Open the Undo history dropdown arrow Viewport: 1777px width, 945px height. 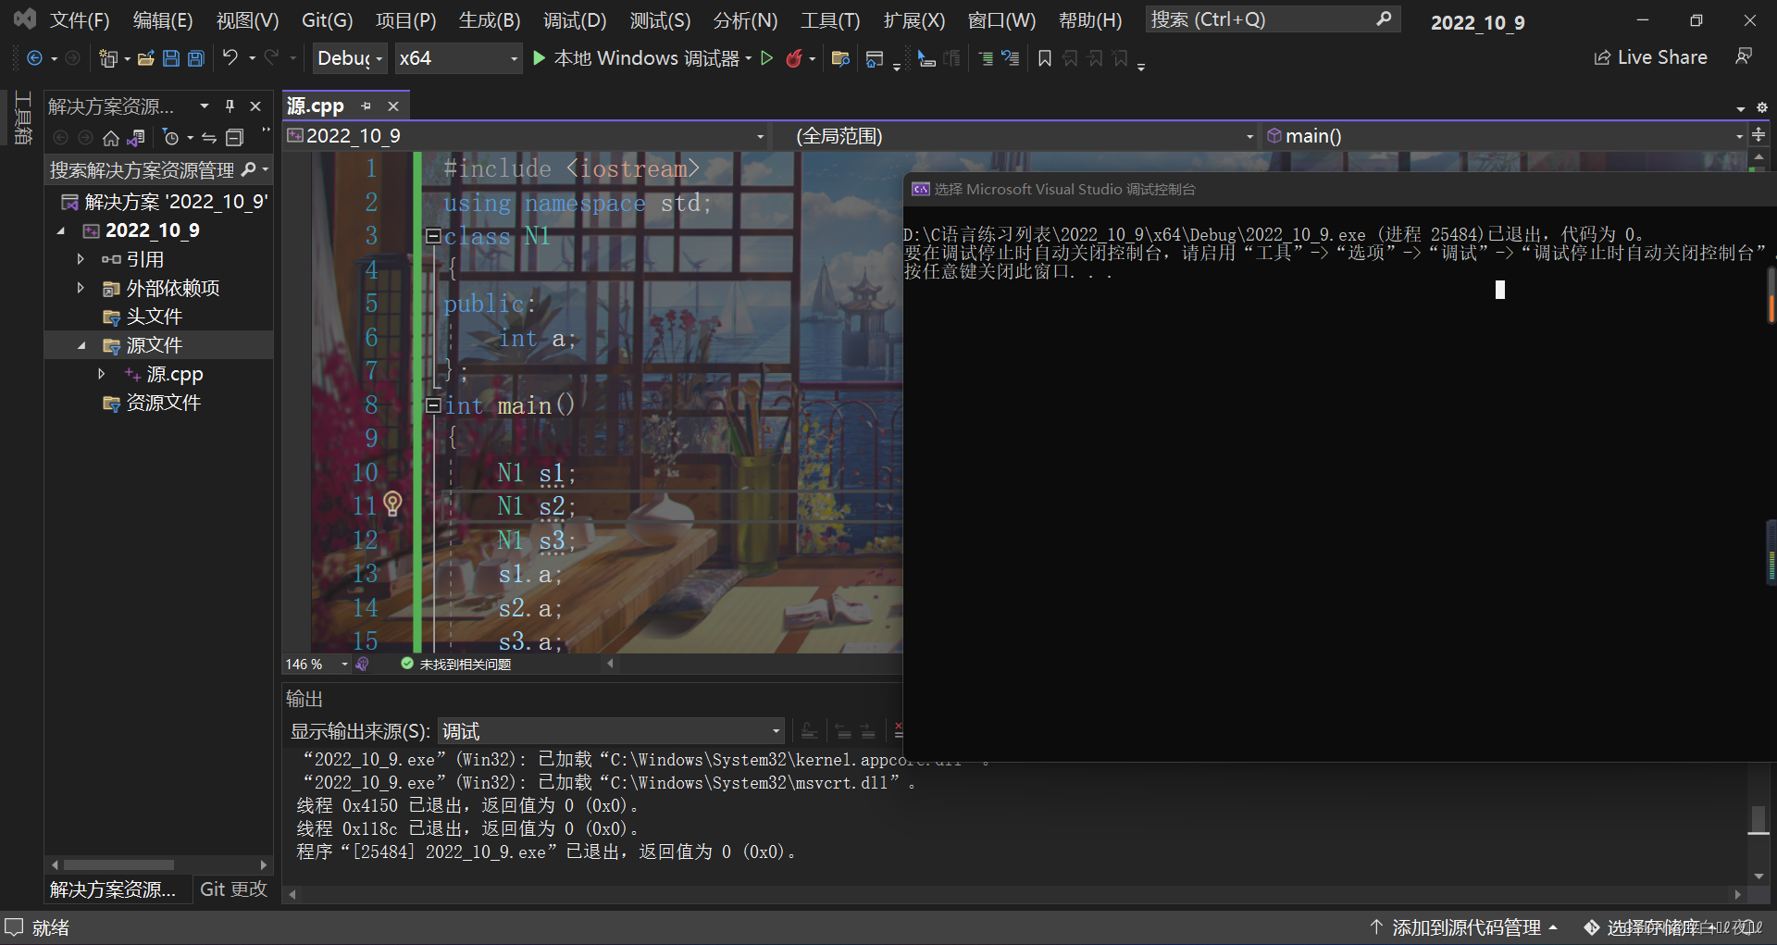point(252,58)
